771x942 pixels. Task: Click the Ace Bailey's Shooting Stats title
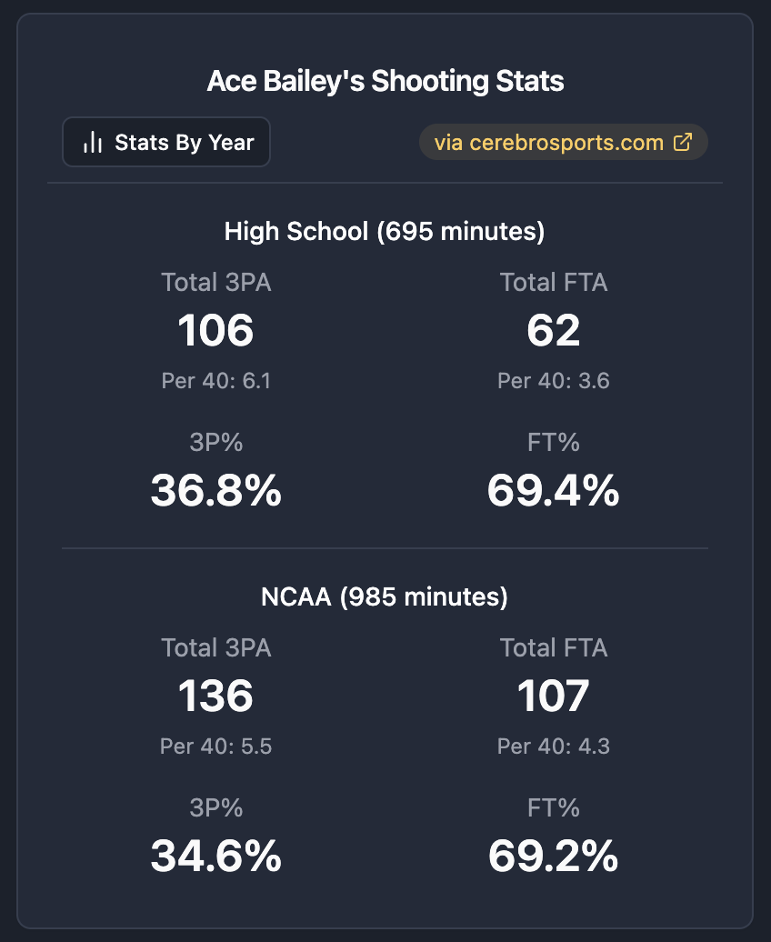[385, 81]
